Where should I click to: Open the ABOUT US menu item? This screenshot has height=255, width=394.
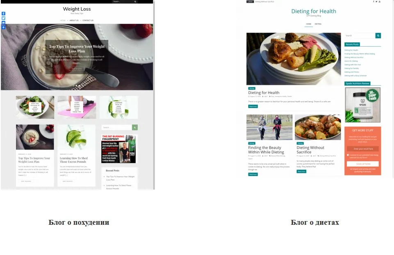point(74,20)
